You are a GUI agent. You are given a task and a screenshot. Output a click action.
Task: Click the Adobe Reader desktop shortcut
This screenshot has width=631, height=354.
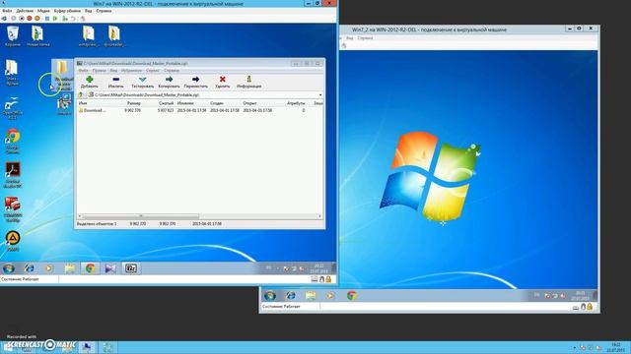coord(13,175)
